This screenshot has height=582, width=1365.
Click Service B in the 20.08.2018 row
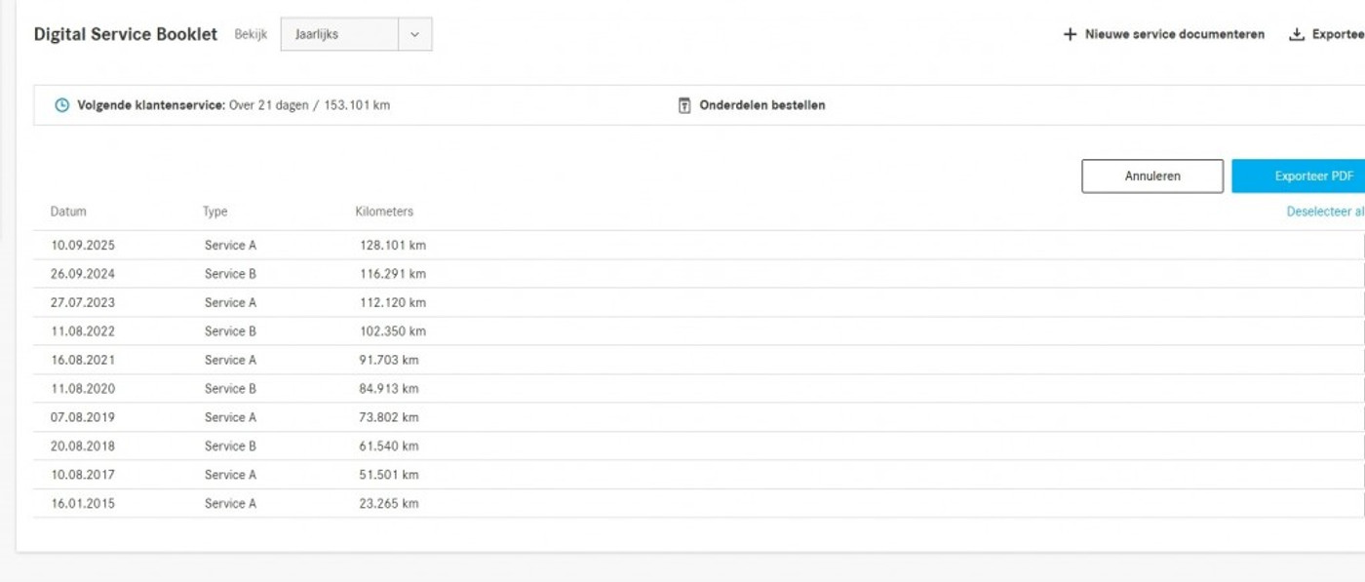tap(230, 446)
